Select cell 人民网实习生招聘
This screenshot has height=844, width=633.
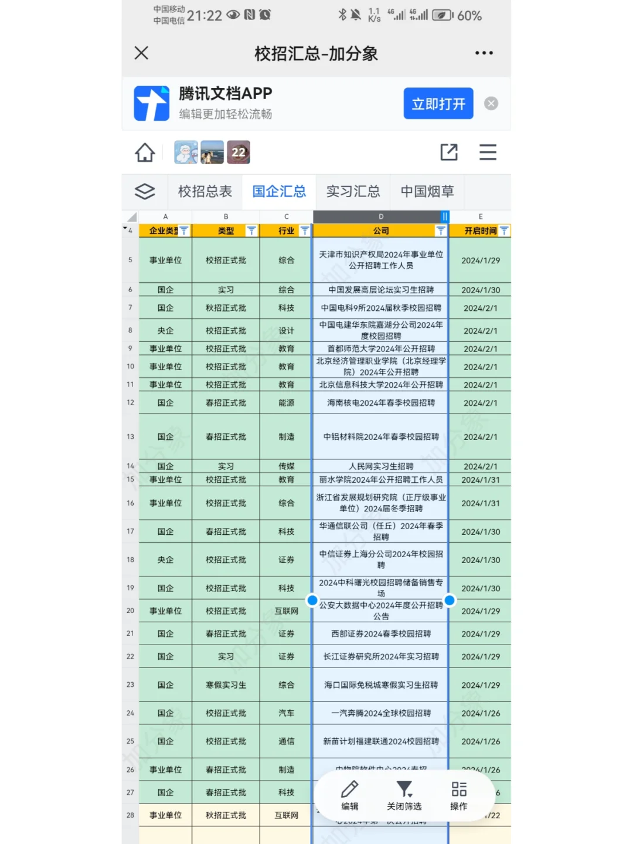click(x=381, y=466)
